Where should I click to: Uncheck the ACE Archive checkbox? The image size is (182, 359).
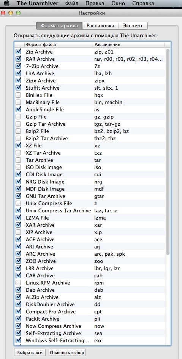(18, 239)
